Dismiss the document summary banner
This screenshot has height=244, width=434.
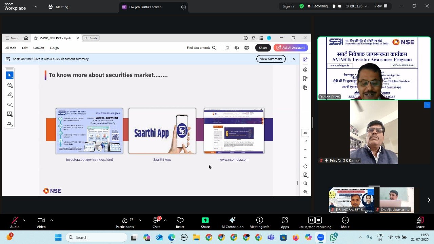tap(294, 59)
